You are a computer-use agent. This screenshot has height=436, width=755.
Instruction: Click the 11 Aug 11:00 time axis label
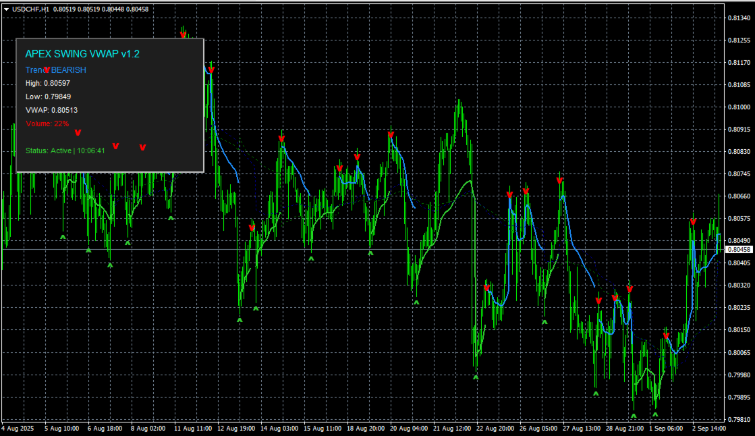click(x=192, y=429)
